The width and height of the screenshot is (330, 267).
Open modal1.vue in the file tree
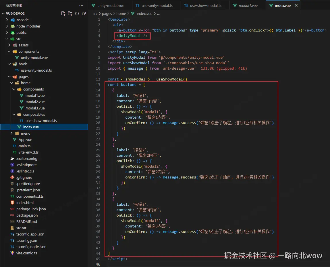tap(44, 95)
